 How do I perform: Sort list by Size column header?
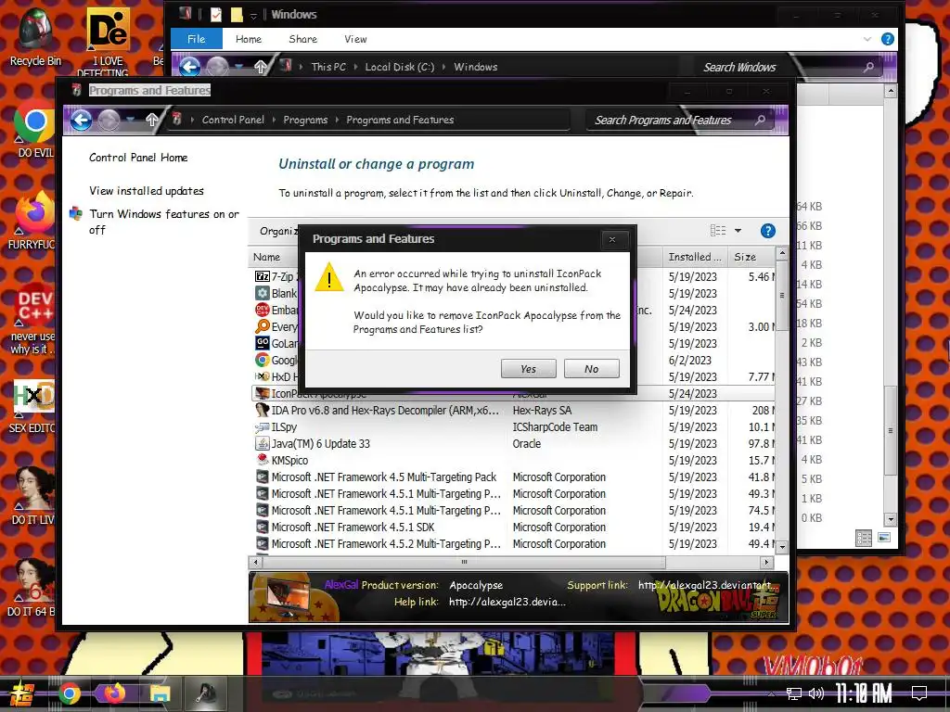[x=745, y=258]
